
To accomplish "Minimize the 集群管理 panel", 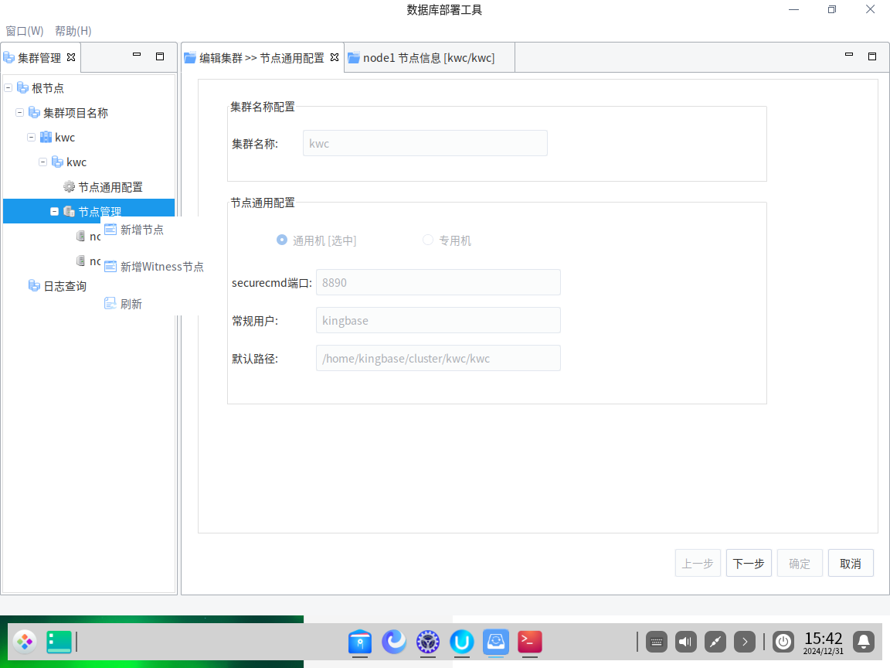I will point(137,56).
